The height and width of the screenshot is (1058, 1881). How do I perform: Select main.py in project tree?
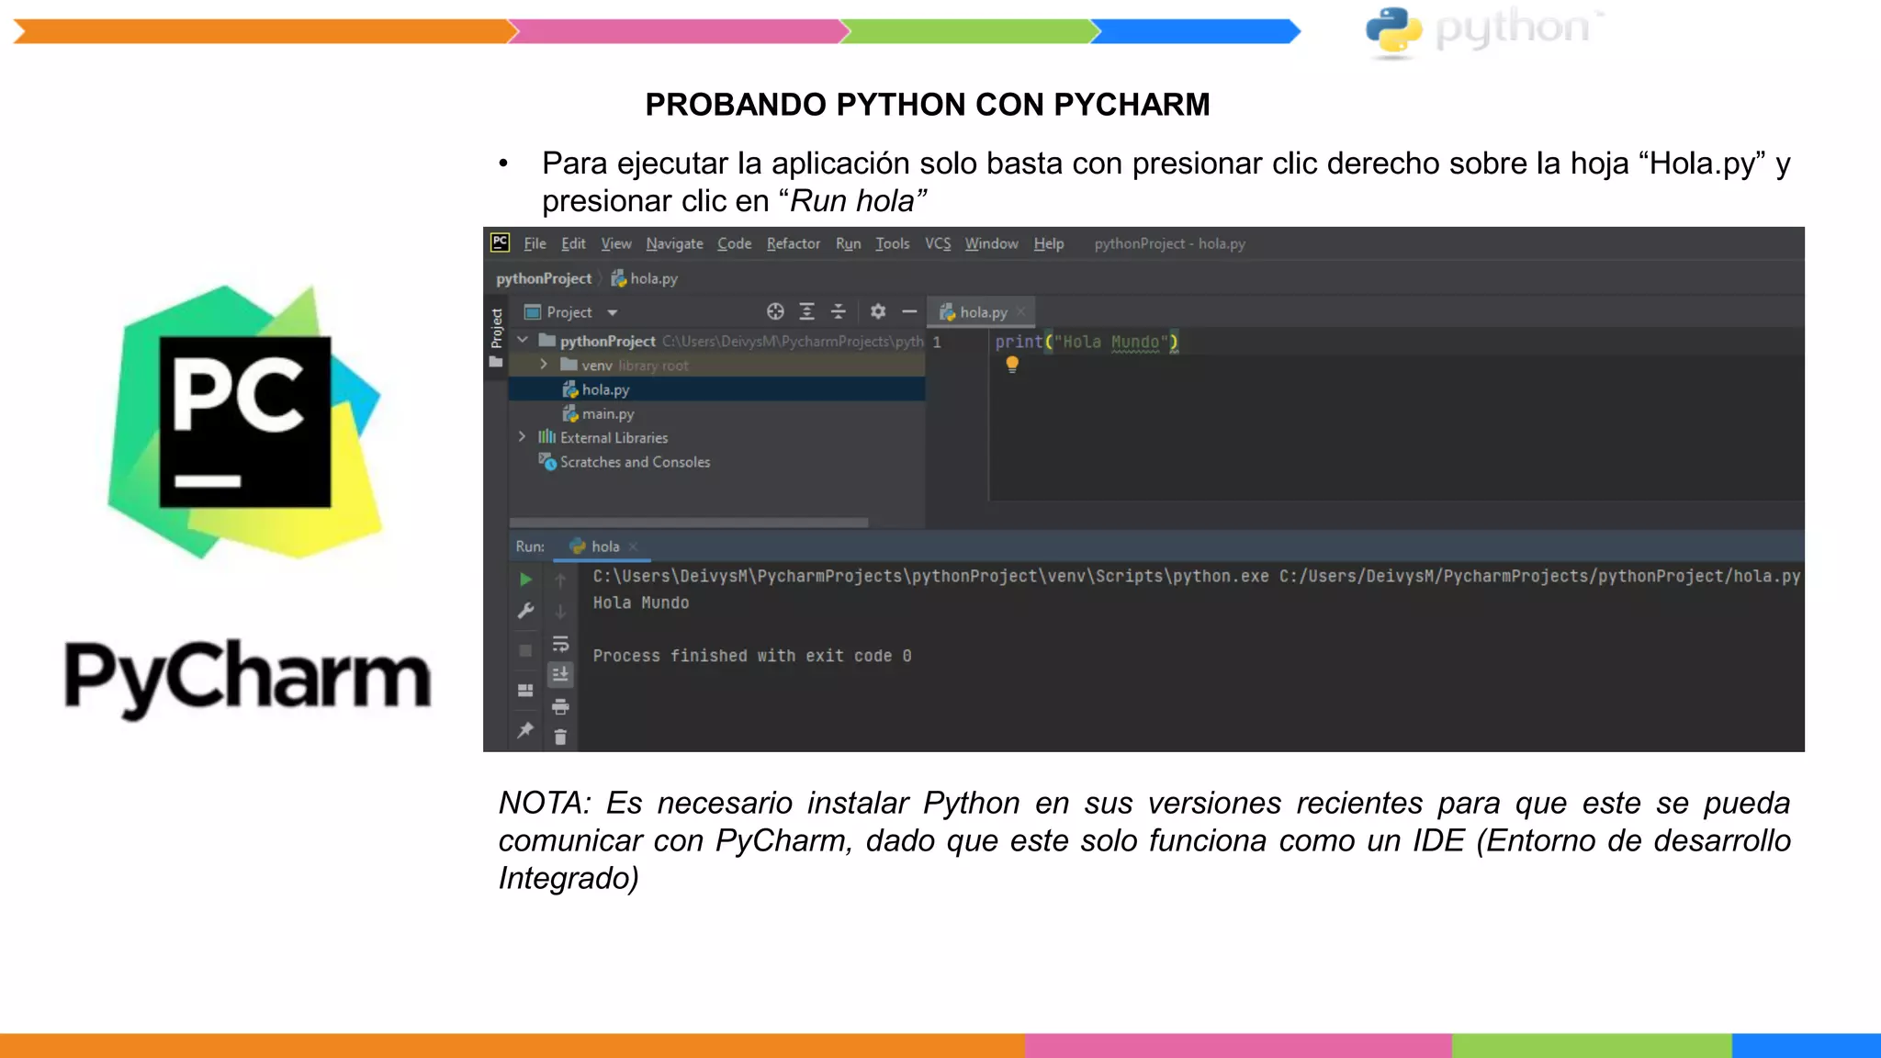point(716,413)
